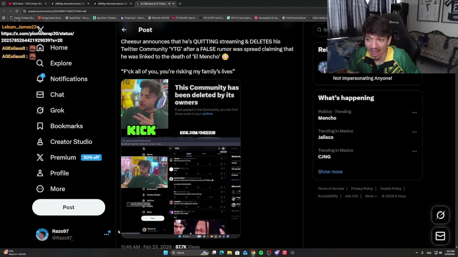Open Discord from taskbar
This screenshot has width=458, height=257.
[277, 253]
